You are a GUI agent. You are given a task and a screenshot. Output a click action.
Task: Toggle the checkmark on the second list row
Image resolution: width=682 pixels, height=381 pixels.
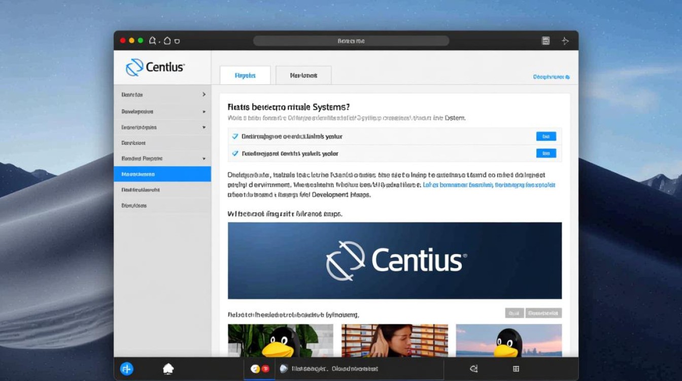235,153
